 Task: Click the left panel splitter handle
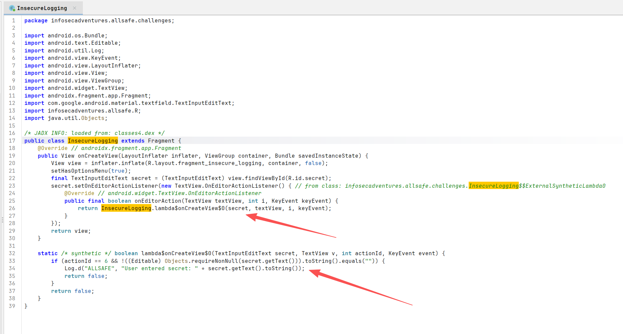click(2, 220)
